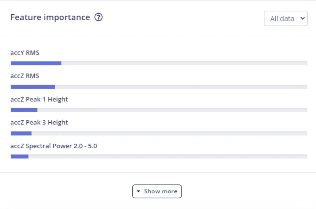Screen dimensions: 316x209
Task: Click gray track of accZ Peak 1 Height
Action: pos(172,110)
